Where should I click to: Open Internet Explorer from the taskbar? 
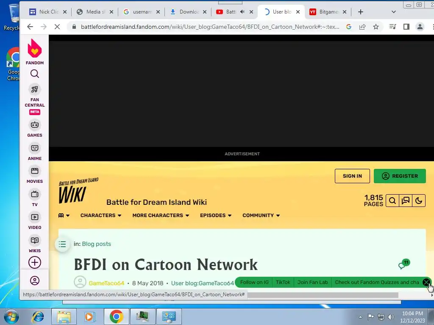(x=38, y=317)
